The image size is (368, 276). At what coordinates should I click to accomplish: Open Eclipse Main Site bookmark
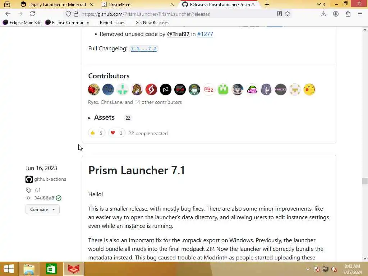(x=22, y=23)
